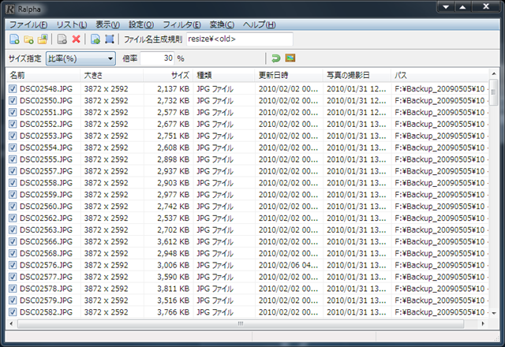Click the vertical scrollbar up arrow
Screen dimensions: 505x347
(494, 74)
